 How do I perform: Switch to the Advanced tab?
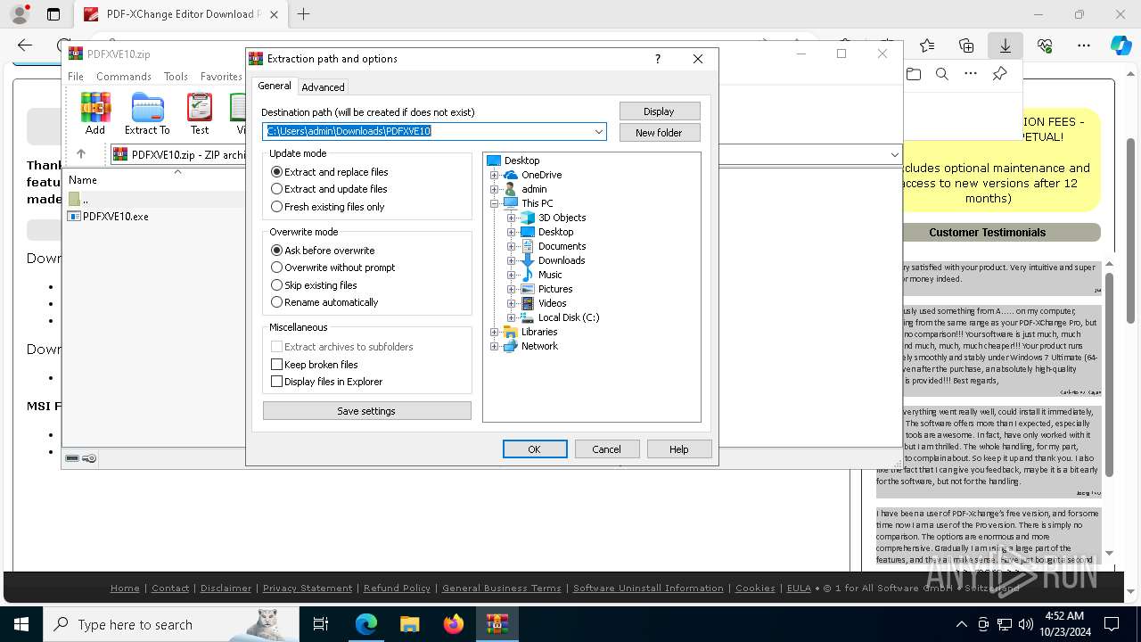point(323,87)
